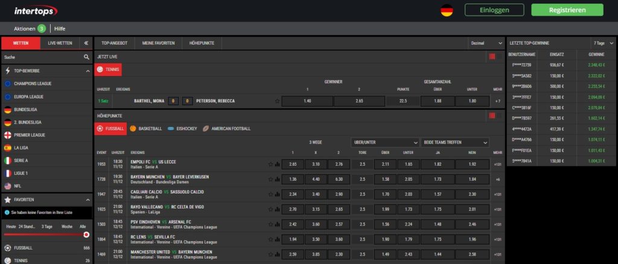
Task: Open stats chart for Manchester United match
Action: click(x=277, y=254)
